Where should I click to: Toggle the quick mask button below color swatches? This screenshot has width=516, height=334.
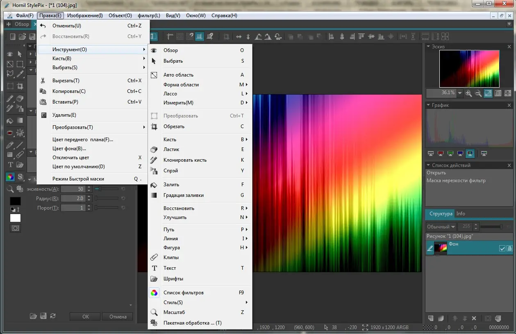(x=15, y=228)
